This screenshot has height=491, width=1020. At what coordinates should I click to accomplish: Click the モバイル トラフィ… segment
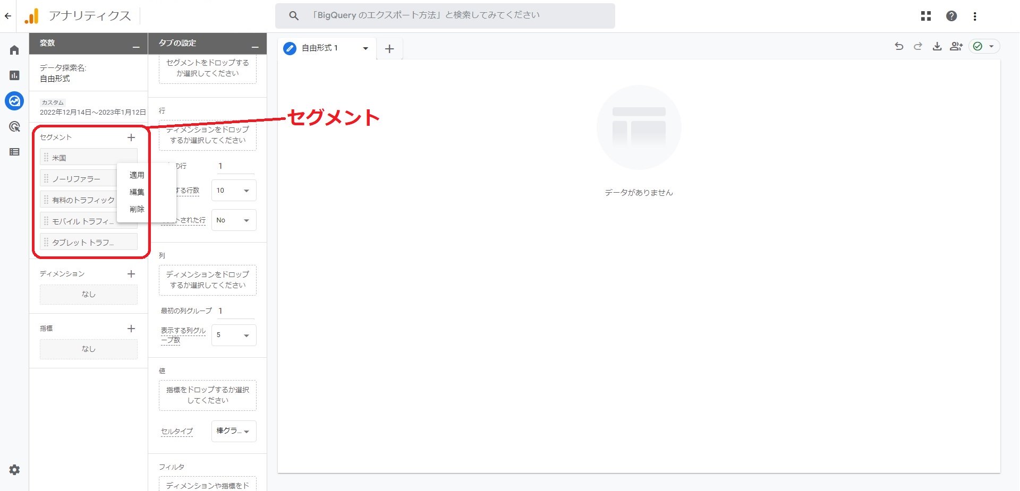79,221
